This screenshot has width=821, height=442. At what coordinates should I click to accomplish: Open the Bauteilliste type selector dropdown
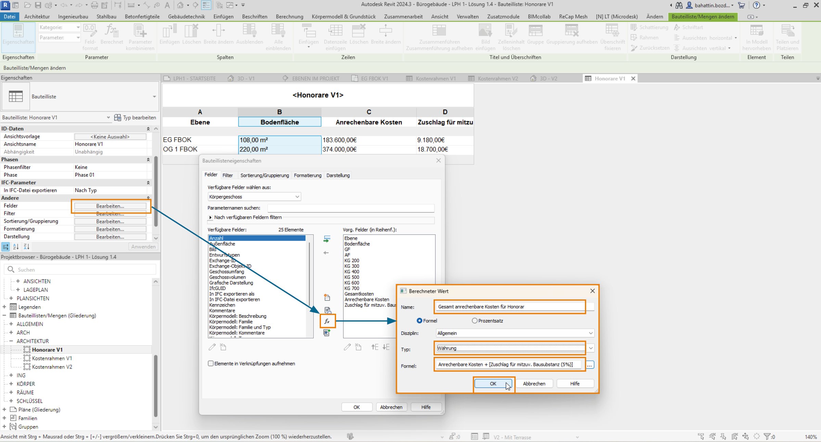pos(154,97)
